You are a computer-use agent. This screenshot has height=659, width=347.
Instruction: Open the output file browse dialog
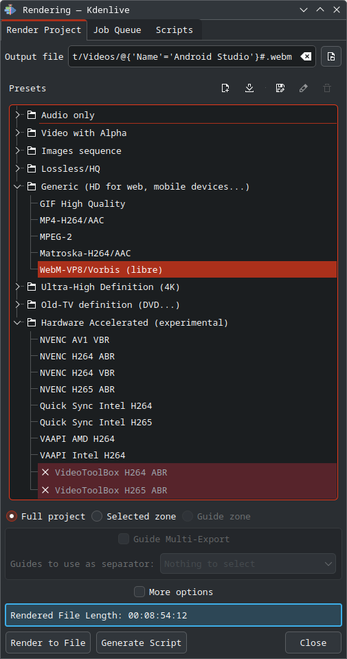coord(331,57)
